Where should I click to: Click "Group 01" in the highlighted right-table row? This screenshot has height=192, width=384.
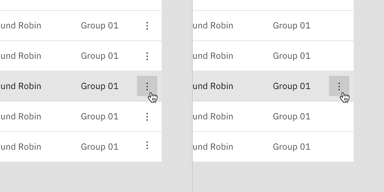tap(291, 86)
